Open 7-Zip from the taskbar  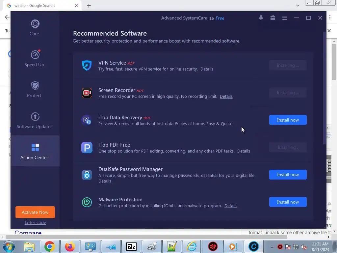[x=131, y=246]
